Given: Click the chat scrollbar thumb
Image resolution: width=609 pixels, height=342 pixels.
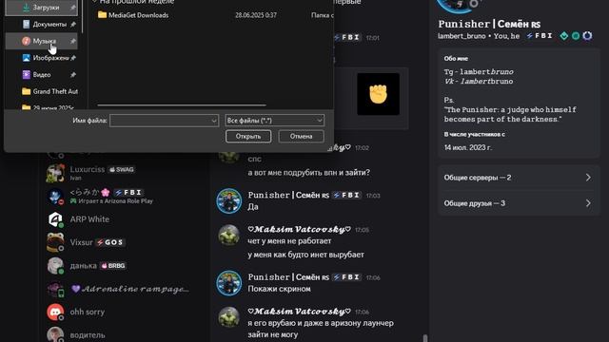Looking at the screenshot, I should pyautogui.click(x=425, y=338).
